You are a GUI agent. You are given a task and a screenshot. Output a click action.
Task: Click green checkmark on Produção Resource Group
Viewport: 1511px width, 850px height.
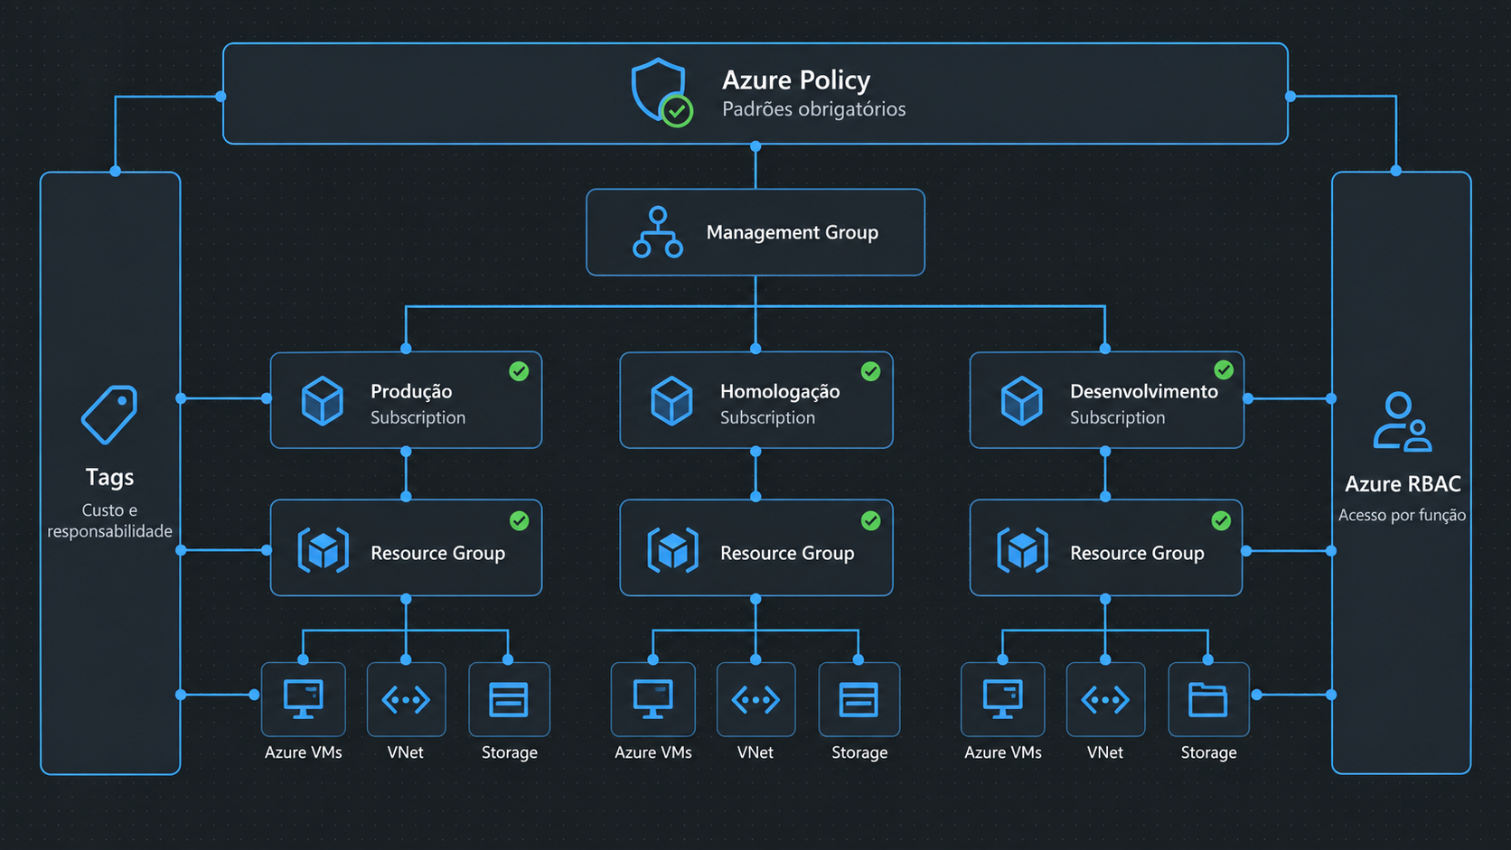click(x=519, y=520)
